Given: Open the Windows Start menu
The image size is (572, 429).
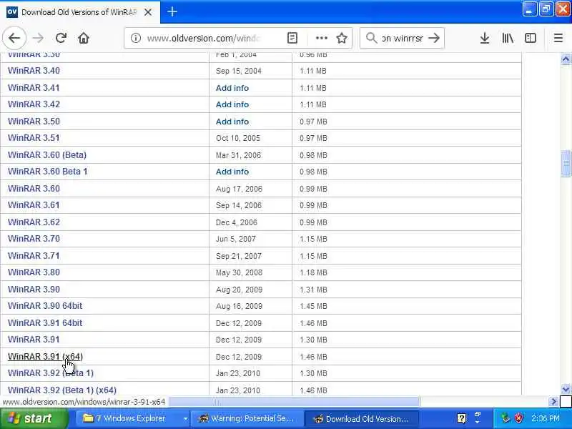Looking at the screenshot, I should tap(34, 418).
